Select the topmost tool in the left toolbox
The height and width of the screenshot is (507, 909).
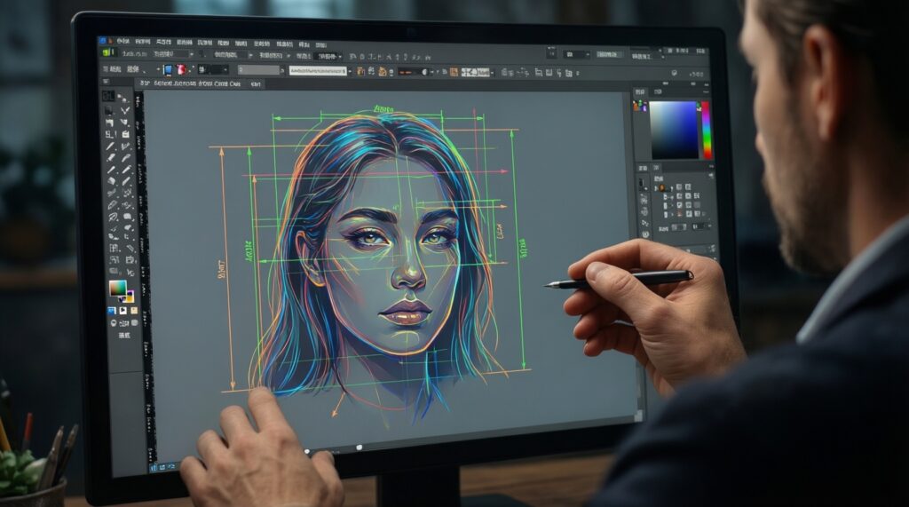click(107, 96)
